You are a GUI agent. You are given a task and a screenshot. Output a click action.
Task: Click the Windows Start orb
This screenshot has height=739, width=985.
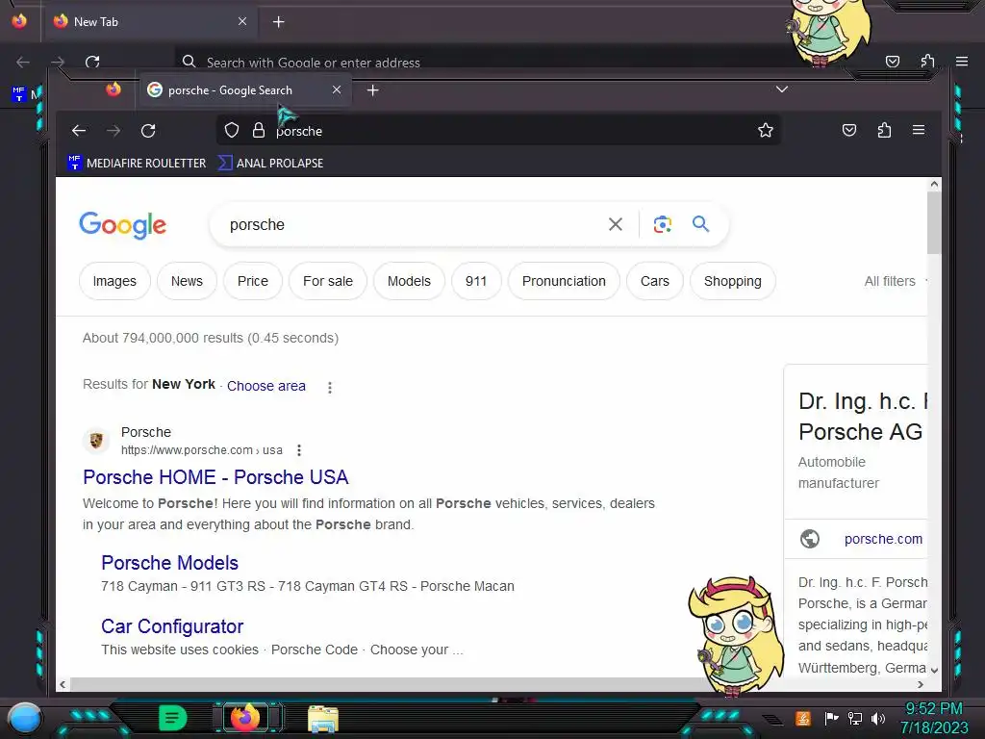pos(24,718)
